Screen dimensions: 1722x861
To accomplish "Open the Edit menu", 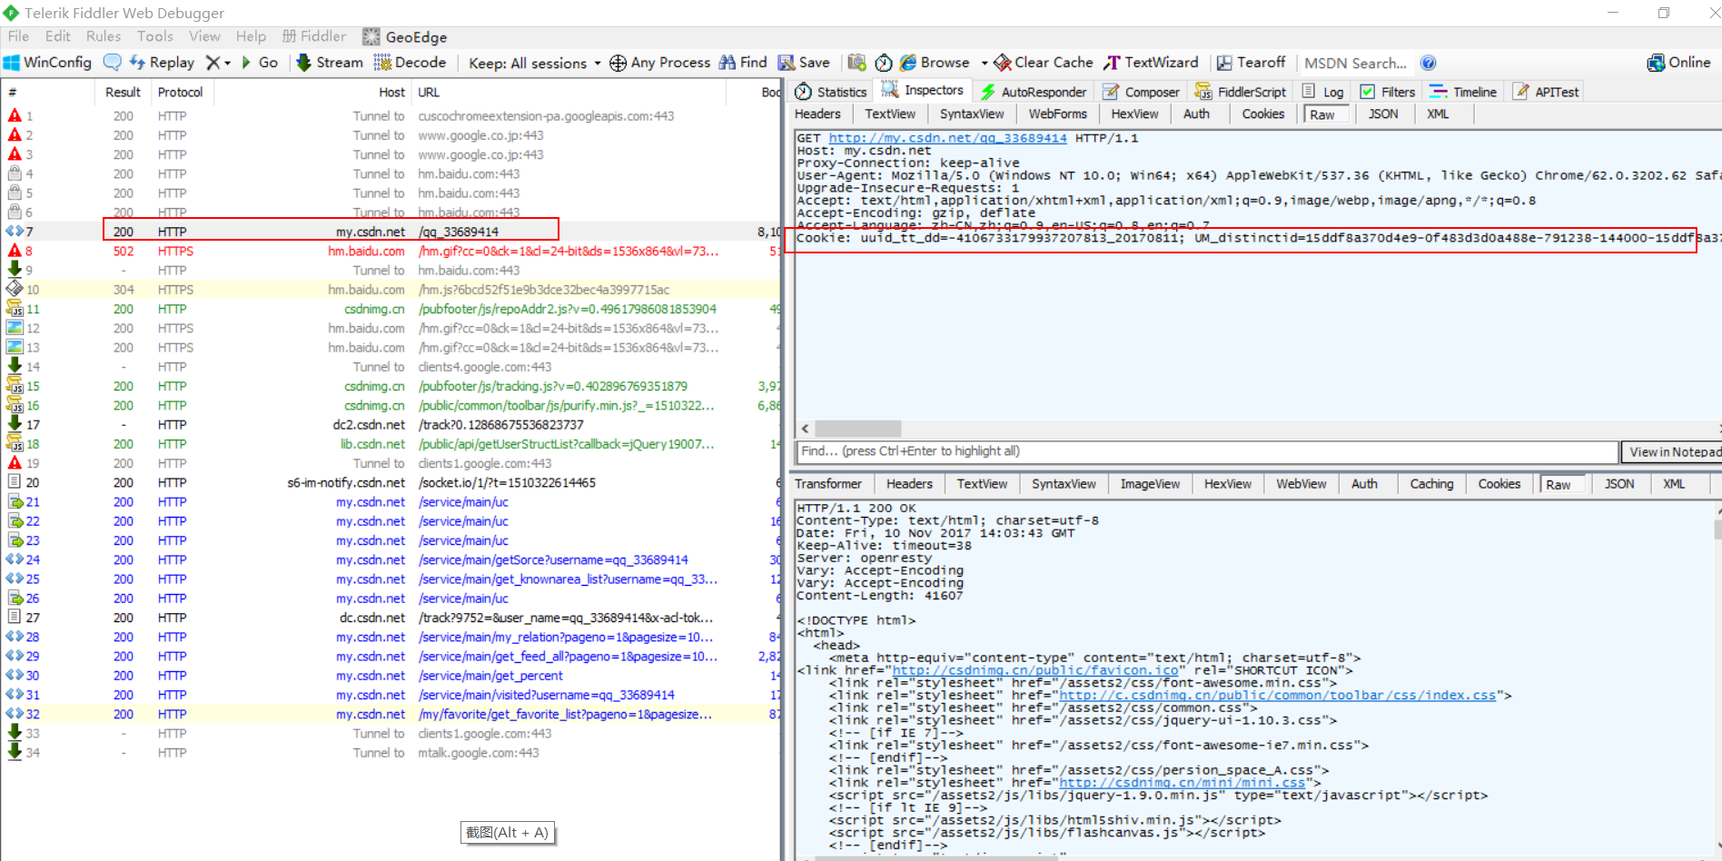I will [57, 36].
